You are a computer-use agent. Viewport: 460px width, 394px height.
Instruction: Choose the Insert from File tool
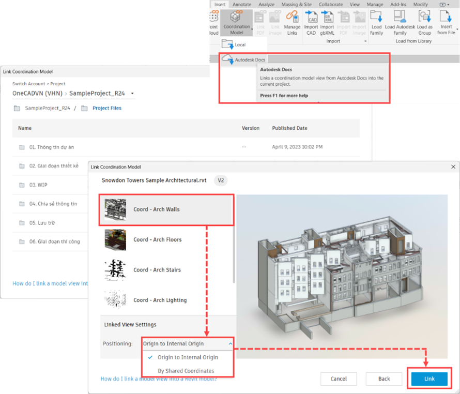click(446, 23)
